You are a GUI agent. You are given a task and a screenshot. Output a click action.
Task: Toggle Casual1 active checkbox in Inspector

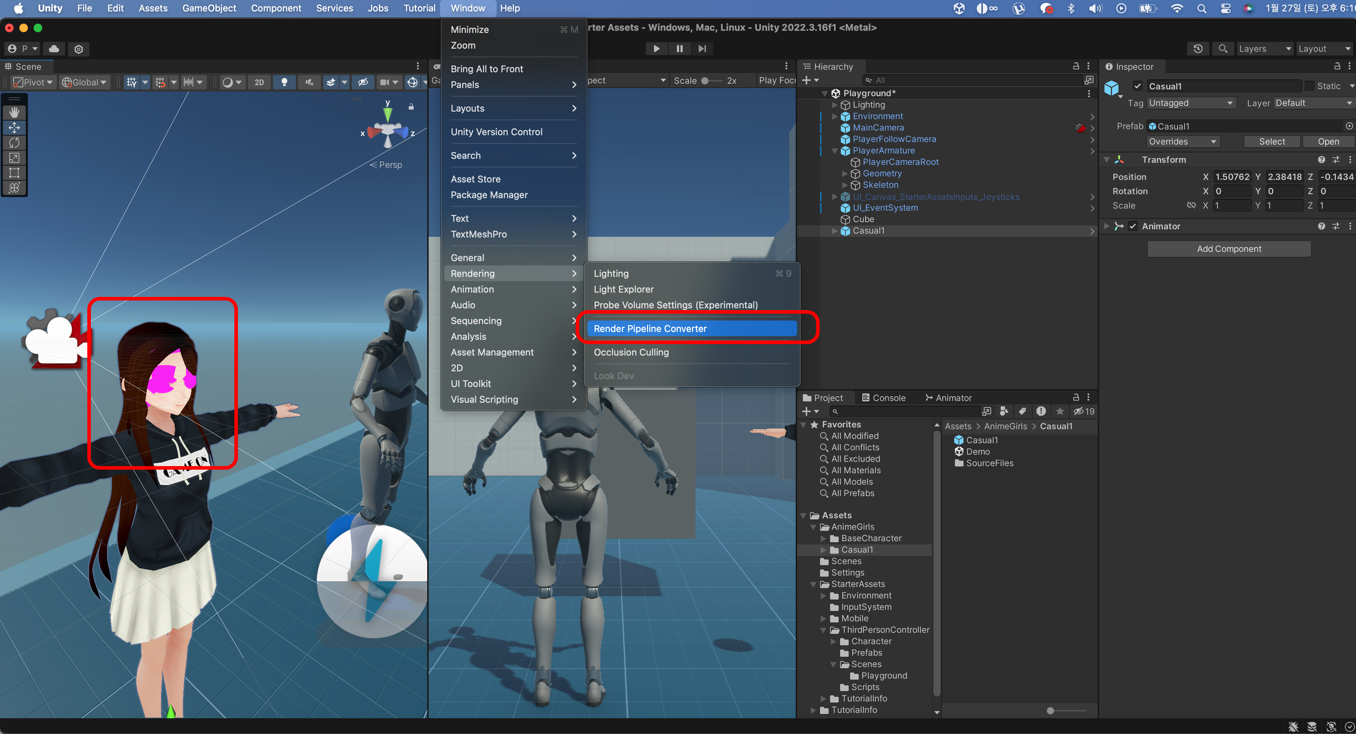pos(1137,86)
